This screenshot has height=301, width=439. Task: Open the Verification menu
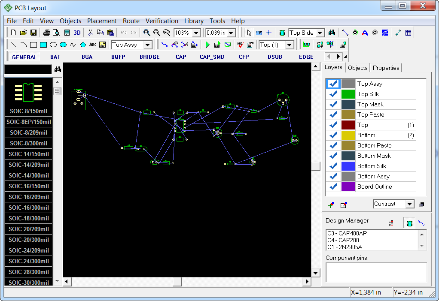click(162, 21)
